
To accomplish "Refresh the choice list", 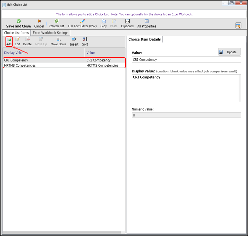I will point(56,23).
